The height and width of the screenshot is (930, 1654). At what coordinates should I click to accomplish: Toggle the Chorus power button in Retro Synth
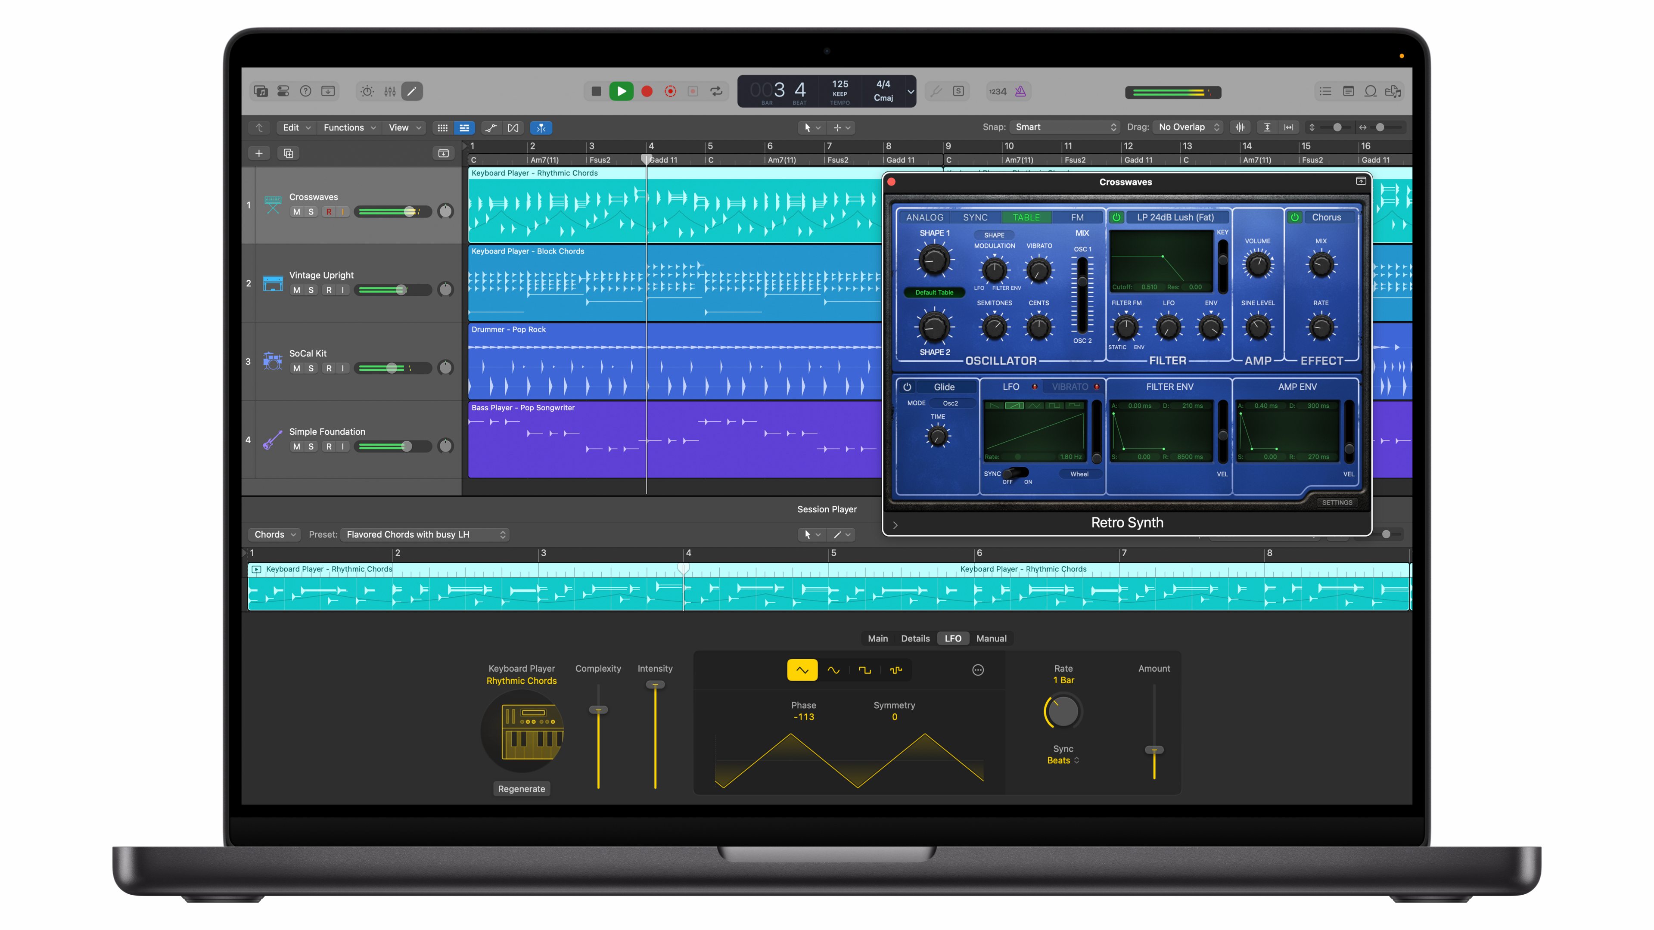point(1295,217)
